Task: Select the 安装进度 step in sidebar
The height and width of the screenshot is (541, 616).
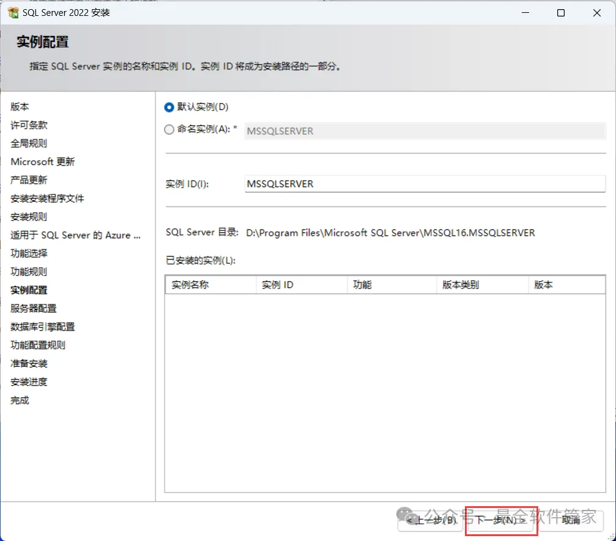Action: point(29,382)
